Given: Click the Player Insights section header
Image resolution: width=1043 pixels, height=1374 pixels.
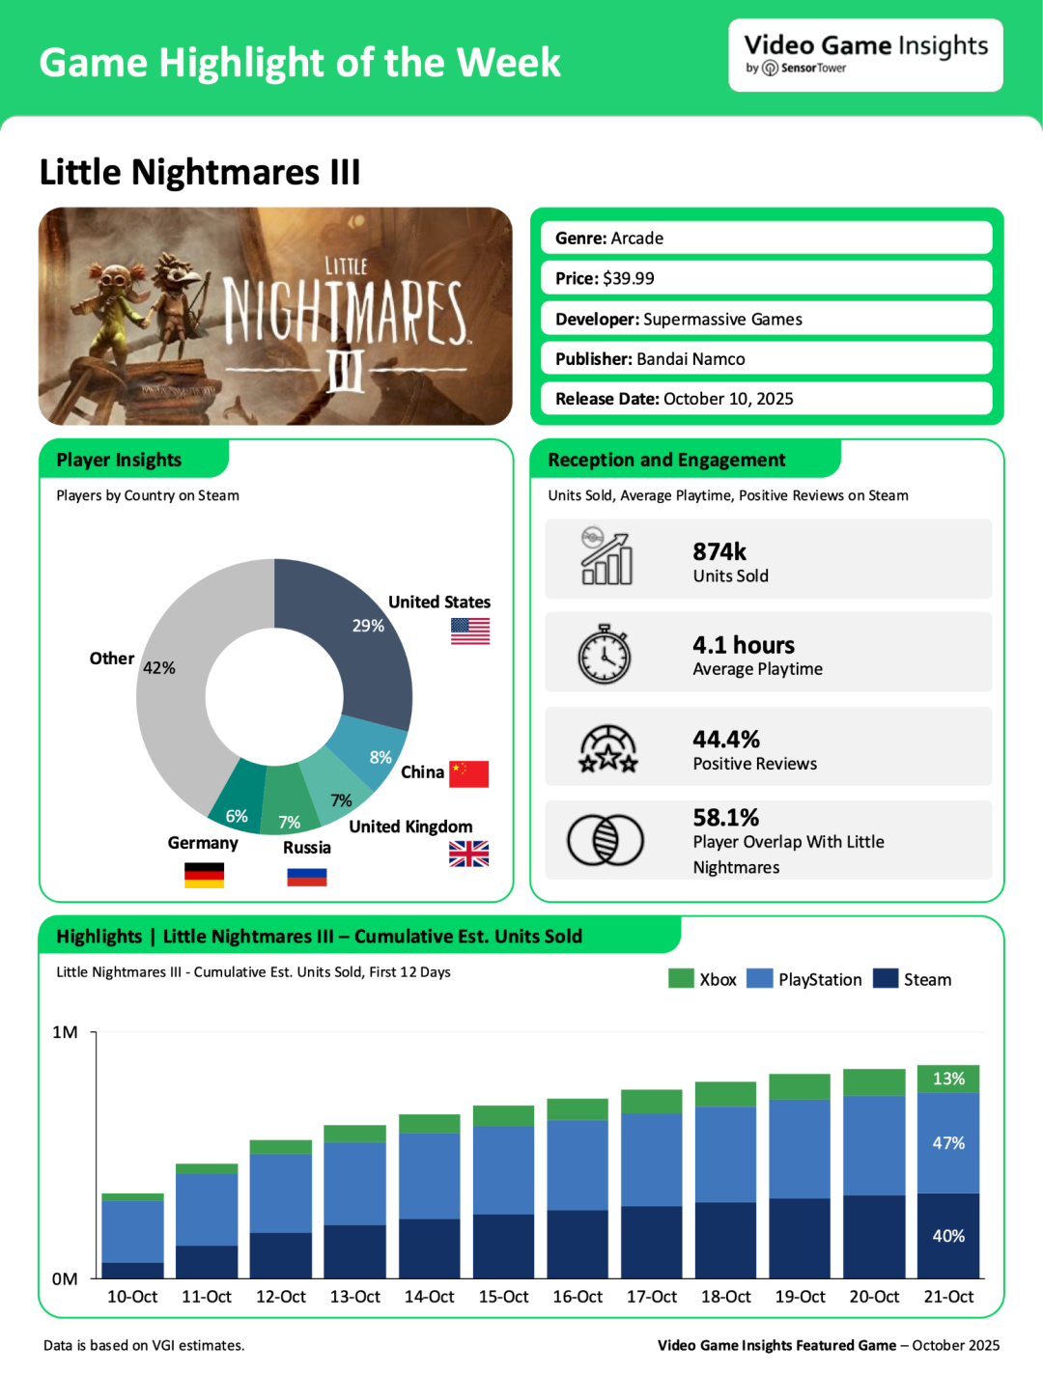Looking at the screenshot, I should (133, 460).
